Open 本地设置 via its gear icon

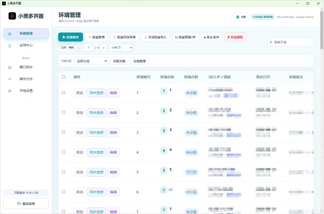tap(10, 91)
